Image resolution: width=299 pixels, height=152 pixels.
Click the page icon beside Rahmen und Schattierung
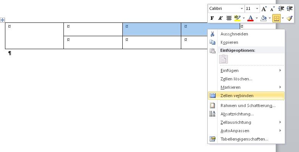[213, 106]
